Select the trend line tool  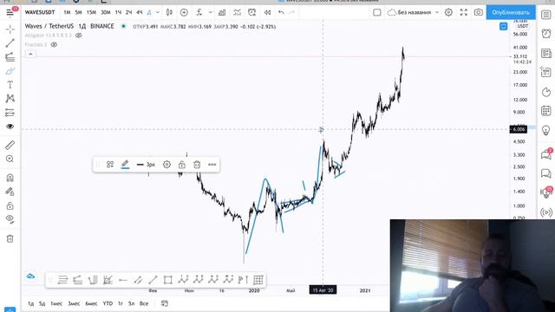pos(10,43)
